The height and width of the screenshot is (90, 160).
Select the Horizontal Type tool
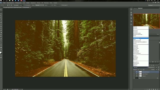[x=1, y=41]
